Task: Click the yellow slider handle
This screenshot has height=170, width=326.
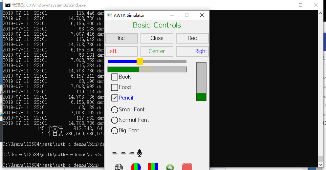Action: point(140,62)
